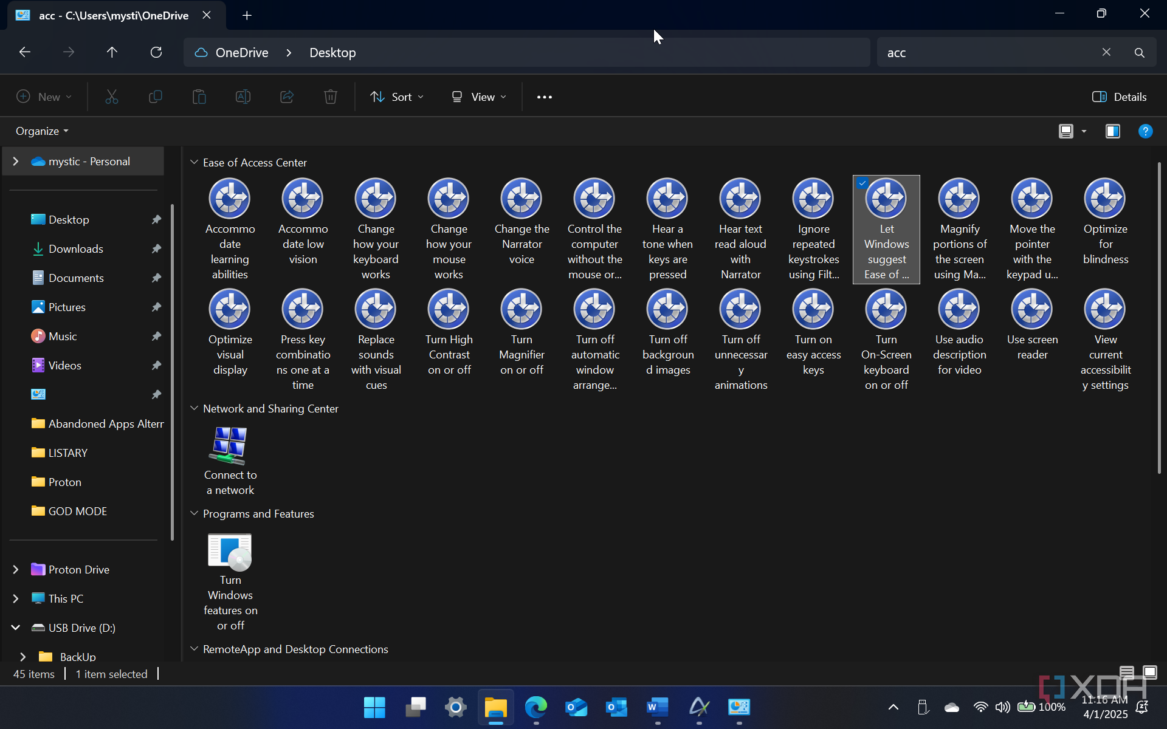Toggle the preview pane icon
Image resolution: width=1167 pixels, height=729 pixels.
[x=1113, y=131]
